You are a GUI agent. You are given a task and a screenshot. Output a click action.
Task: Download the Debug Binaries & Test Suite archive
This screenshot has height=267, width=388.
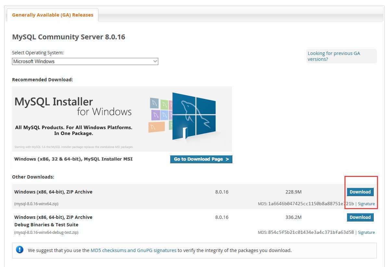[x=360, y=217]
